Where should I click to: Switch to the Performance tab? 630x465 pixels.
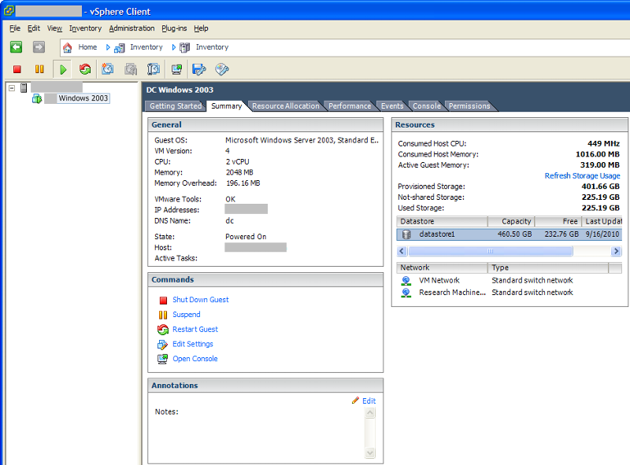pyautogui.click(x=350, y=105)
